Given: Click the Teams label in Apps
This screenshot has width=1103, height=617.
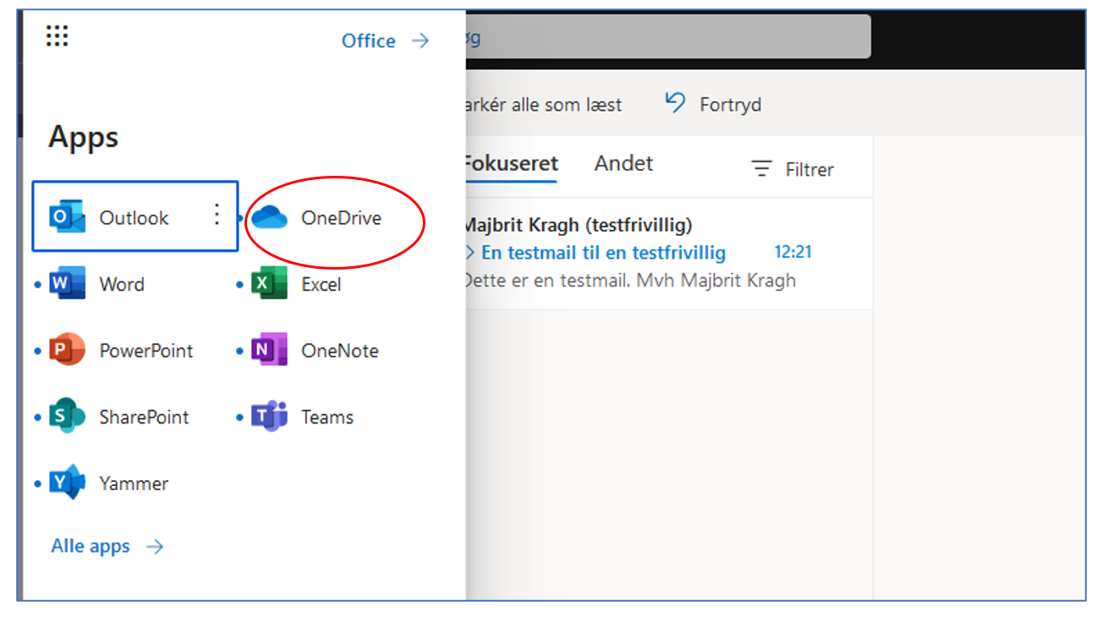Looking at the screenshot, I should (x=327, y=417).
